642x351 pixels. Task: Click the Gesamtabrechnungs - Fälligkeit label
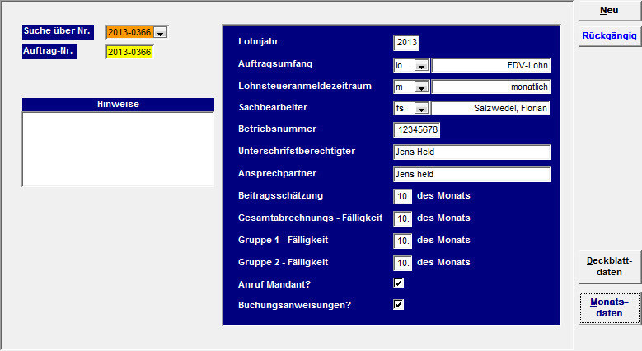pyautogui.click(x=311, y=218)
